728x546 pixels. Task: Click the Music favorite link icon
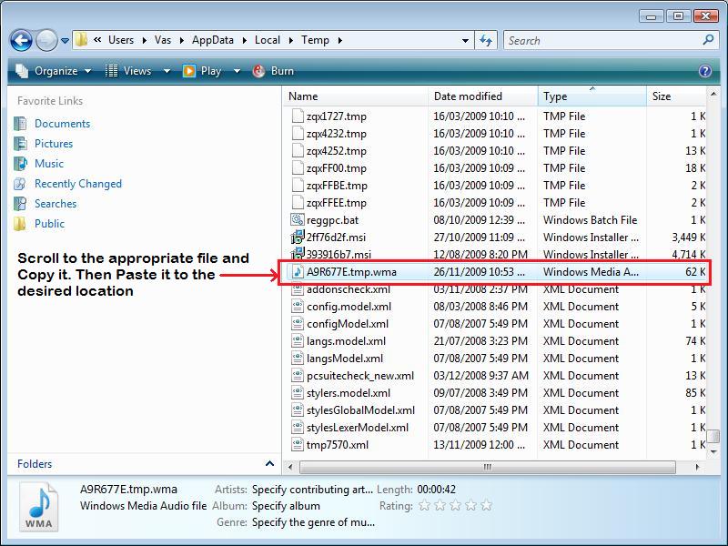point(21,164)
